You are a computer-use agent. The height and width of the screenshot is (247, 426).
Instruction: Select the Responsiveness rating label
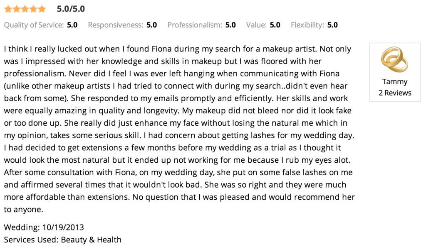[x=116, y=25]
